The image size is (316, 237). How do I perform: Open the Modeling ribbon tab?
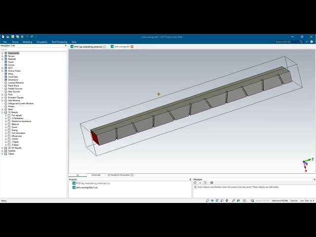28,42
